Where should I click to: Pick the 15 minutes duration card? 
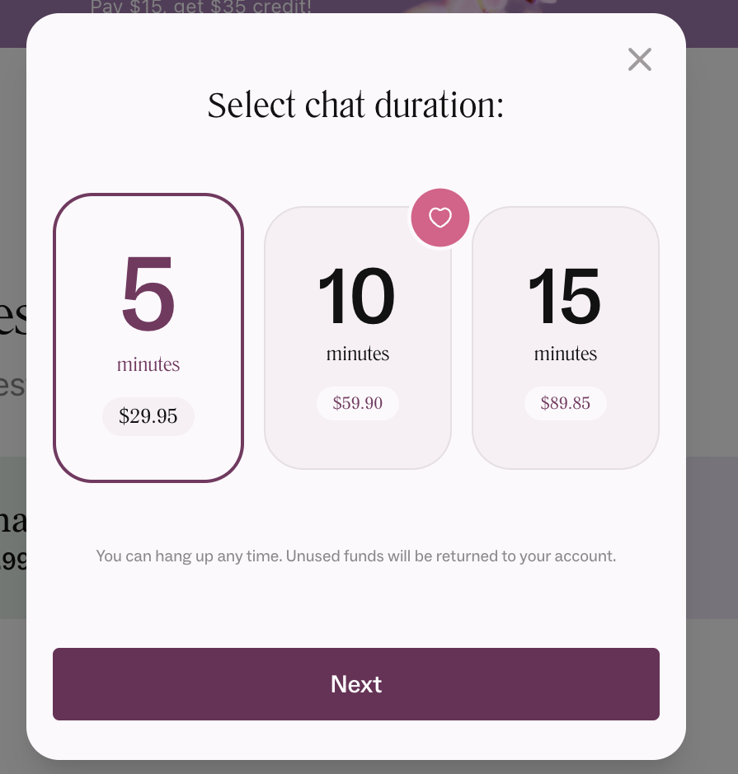coord(565,338)
